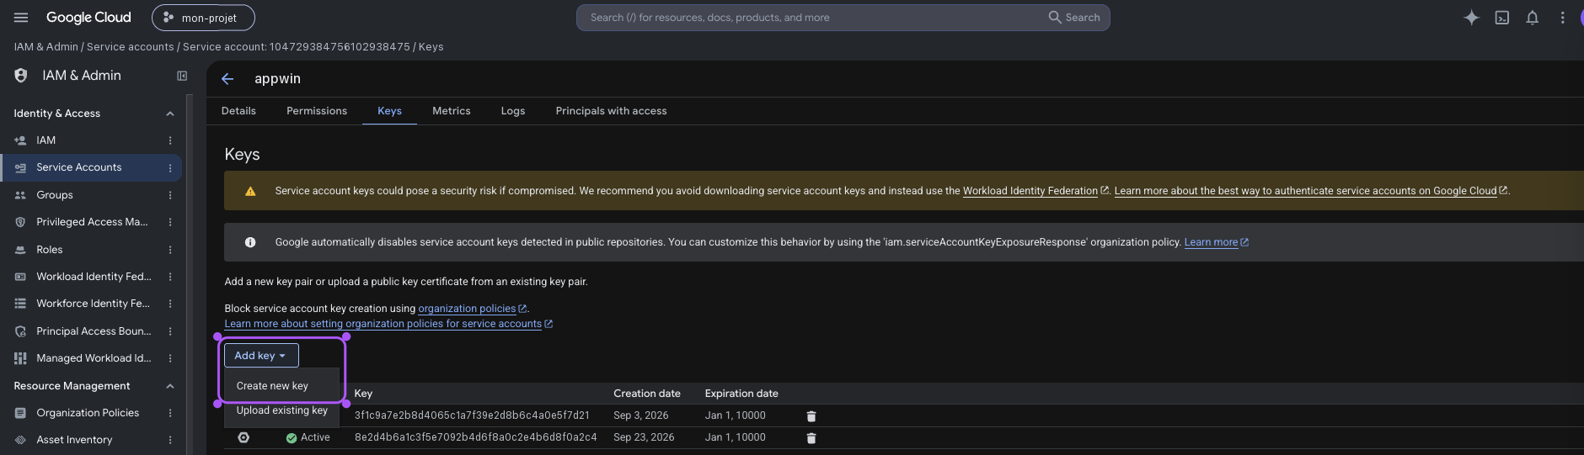Click the Key column header

click(x=363, y=394)
